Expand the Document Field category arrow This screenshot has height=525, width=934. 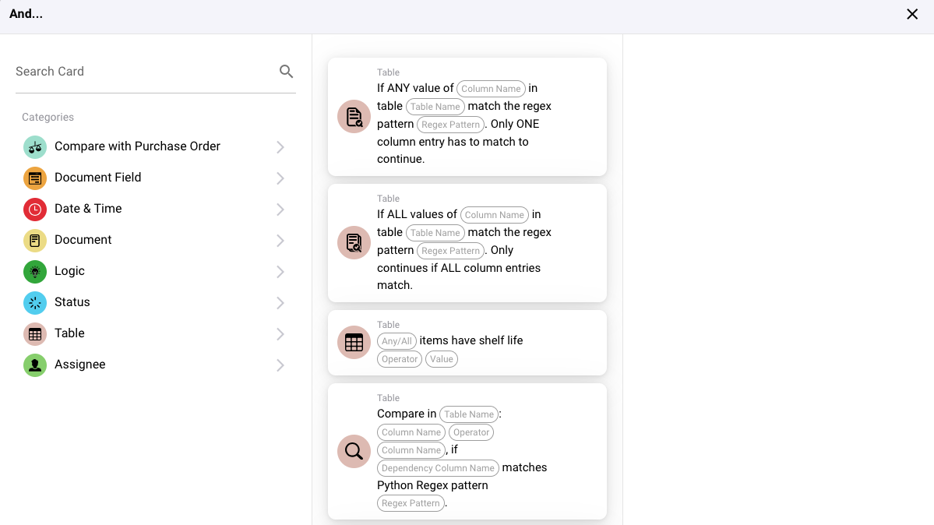click(280, 178)
